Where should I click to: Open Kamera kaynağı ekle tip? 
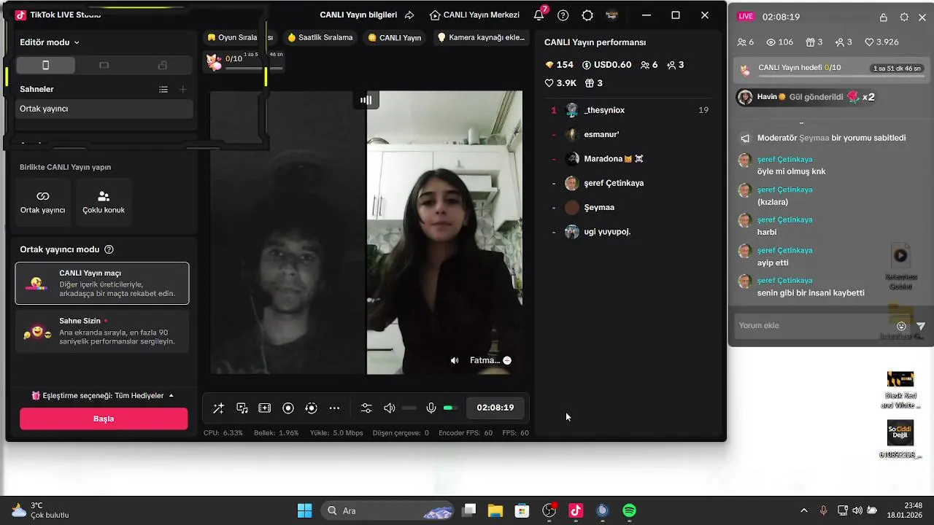click(481, 37)
